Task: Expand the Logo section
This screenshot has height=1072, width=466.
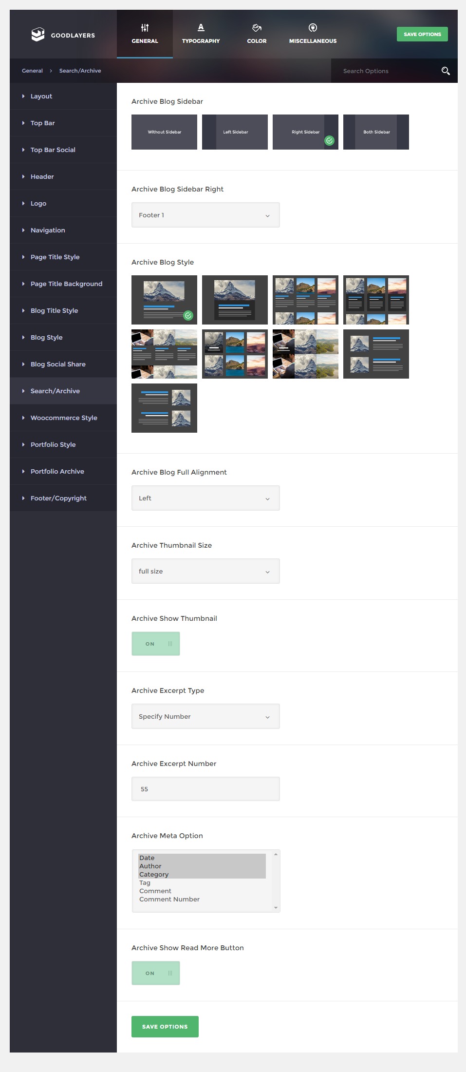Action: coord(63,203)
